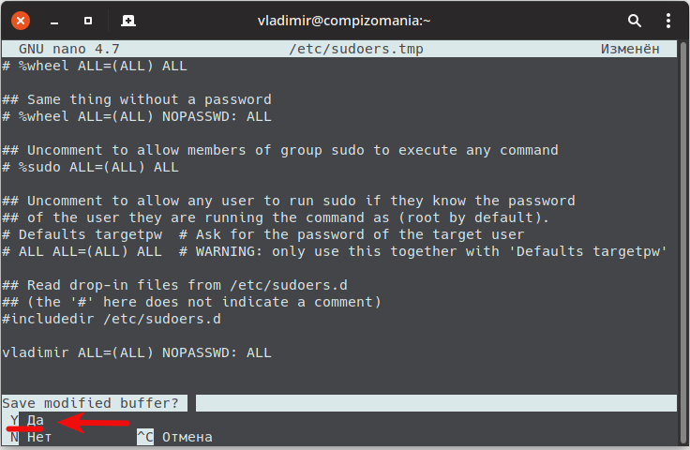
Task: Maximize the terminal window
Action: point(88,20)
